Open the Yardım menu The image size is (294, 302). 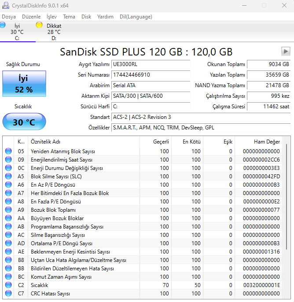pos(105,17)
